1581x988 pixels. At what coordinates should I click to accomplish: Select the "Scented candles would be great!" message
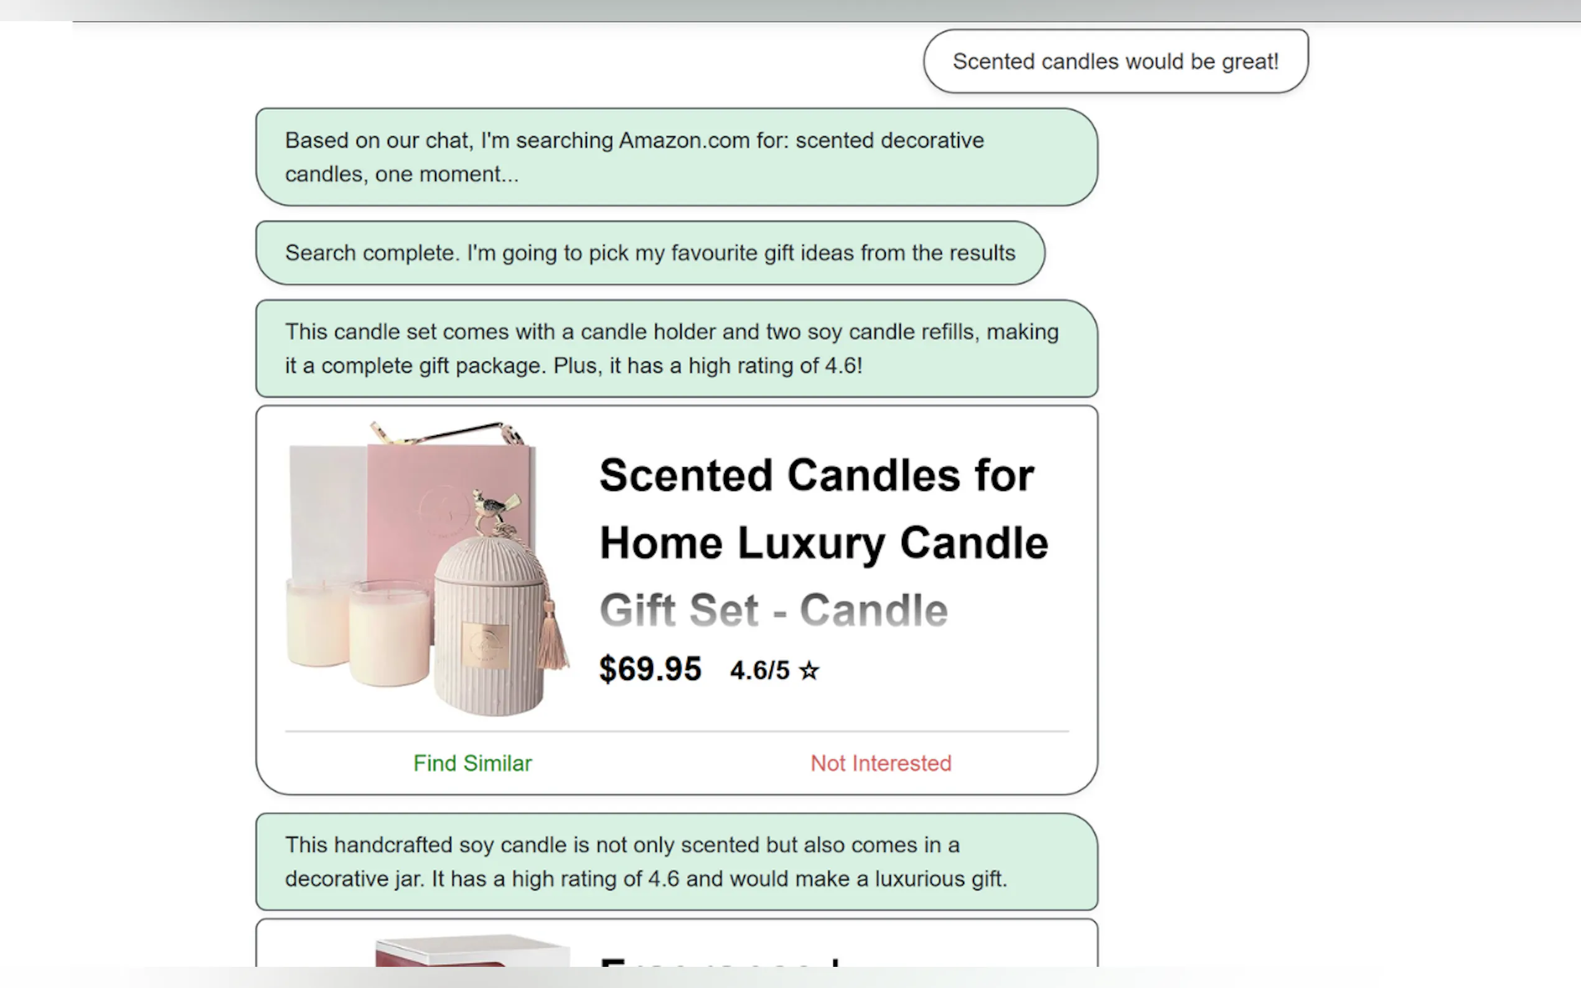pos(1115,62)
